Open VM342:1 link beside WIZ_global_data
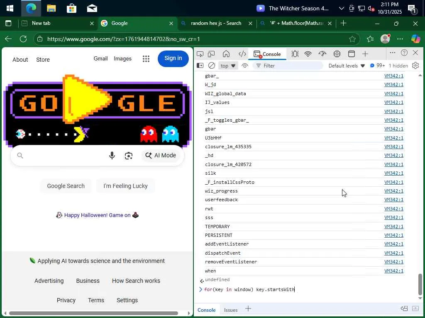 [x=394, y=94]
